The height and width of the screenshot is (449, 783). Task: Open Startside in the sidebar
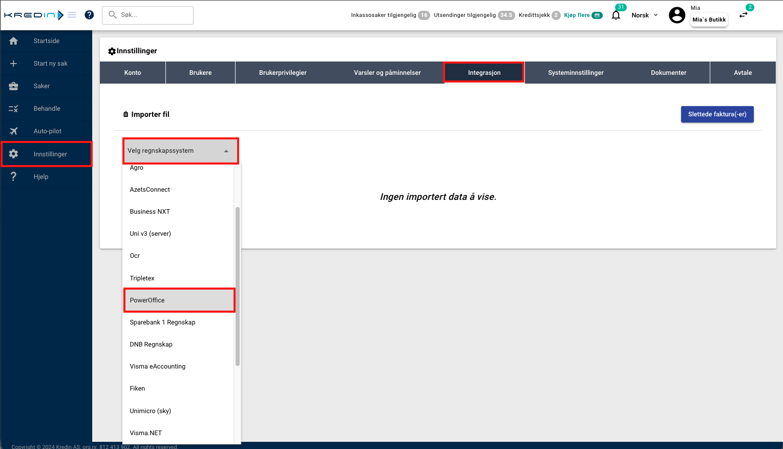click(x=47, y=41)
